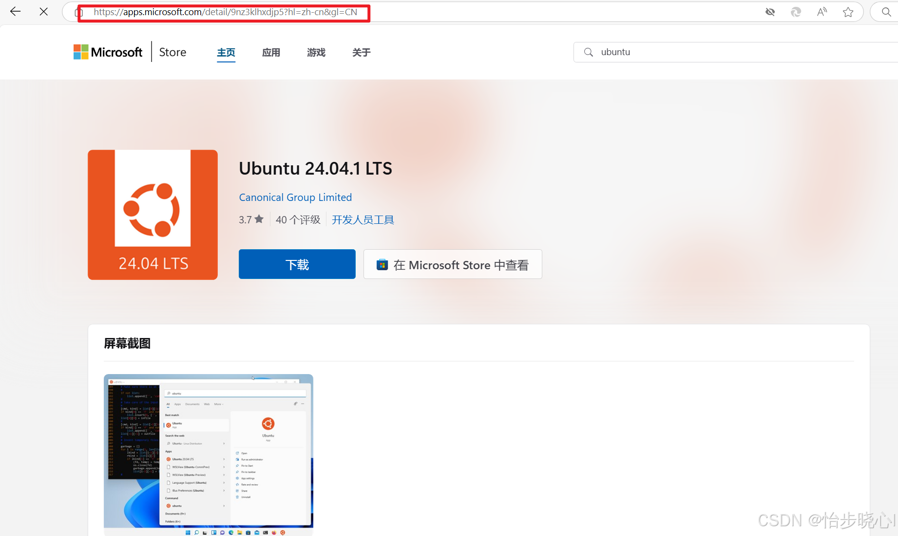Screen dimensions: 898x536
Task: Switch to the 主页 tab
Action: coord(226,53)
